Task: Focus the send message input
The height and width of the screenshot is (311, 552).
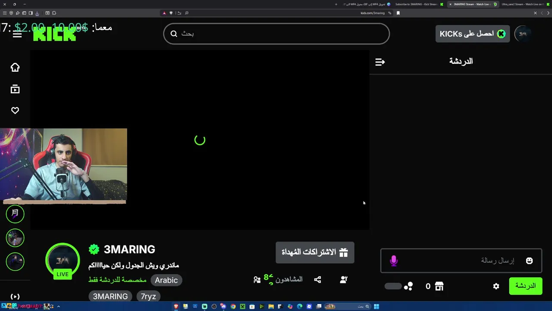Action: [x=461, y=260]
